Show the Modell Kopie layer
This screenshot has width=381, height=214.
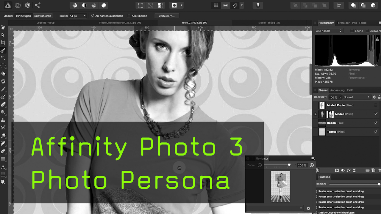(x=376, y=105)
